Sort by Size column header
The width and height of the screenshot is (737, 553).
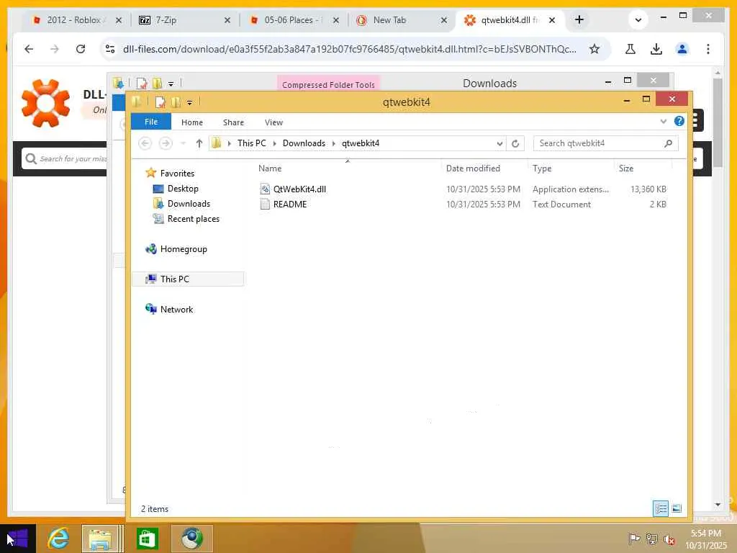coord(626,168)
